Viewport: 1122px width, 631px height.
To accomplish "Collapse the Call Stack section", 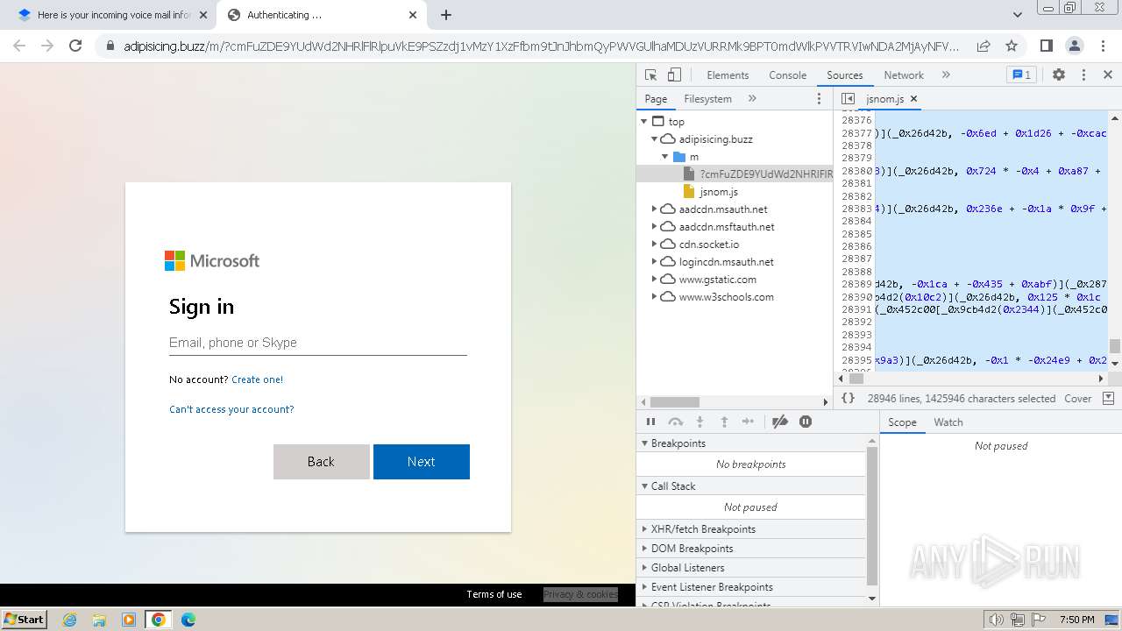I will [751, 486].
